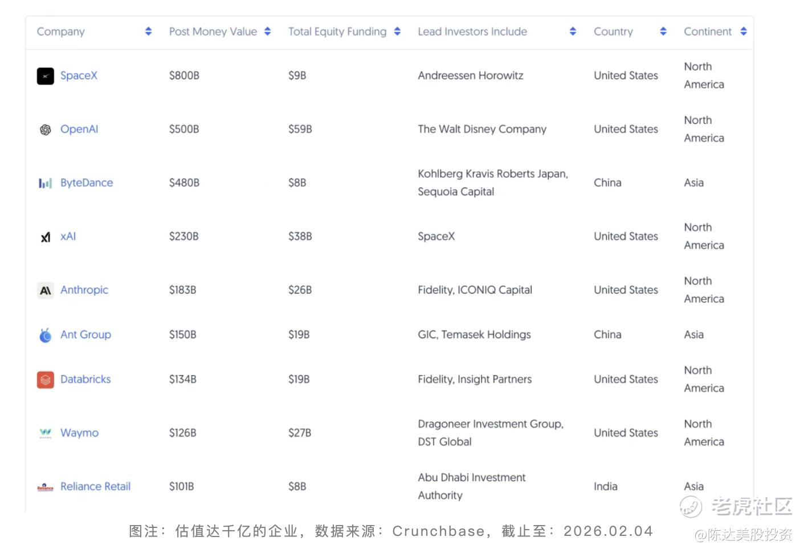Click the Fidelity, Insight Partners cell
The width and height of the screenshot is (808, 553).
[475, 379]
